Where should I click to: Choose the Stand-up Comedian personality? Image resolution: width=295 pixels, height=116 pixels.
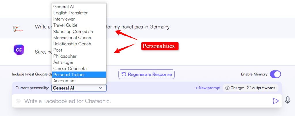[79, 32]
